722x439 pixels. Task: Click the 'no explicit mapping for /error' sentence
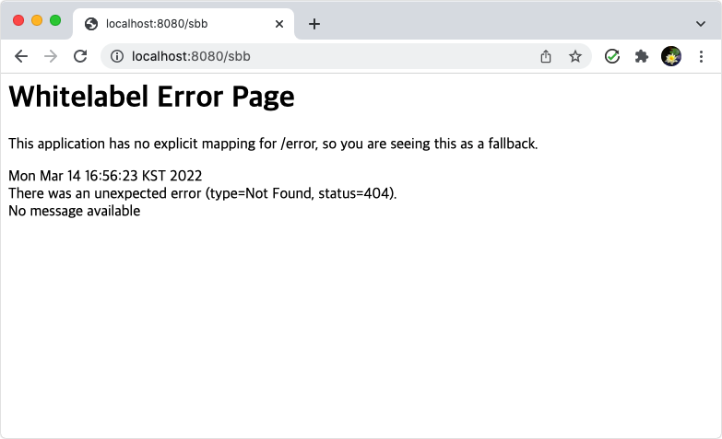tap(273, 144)
